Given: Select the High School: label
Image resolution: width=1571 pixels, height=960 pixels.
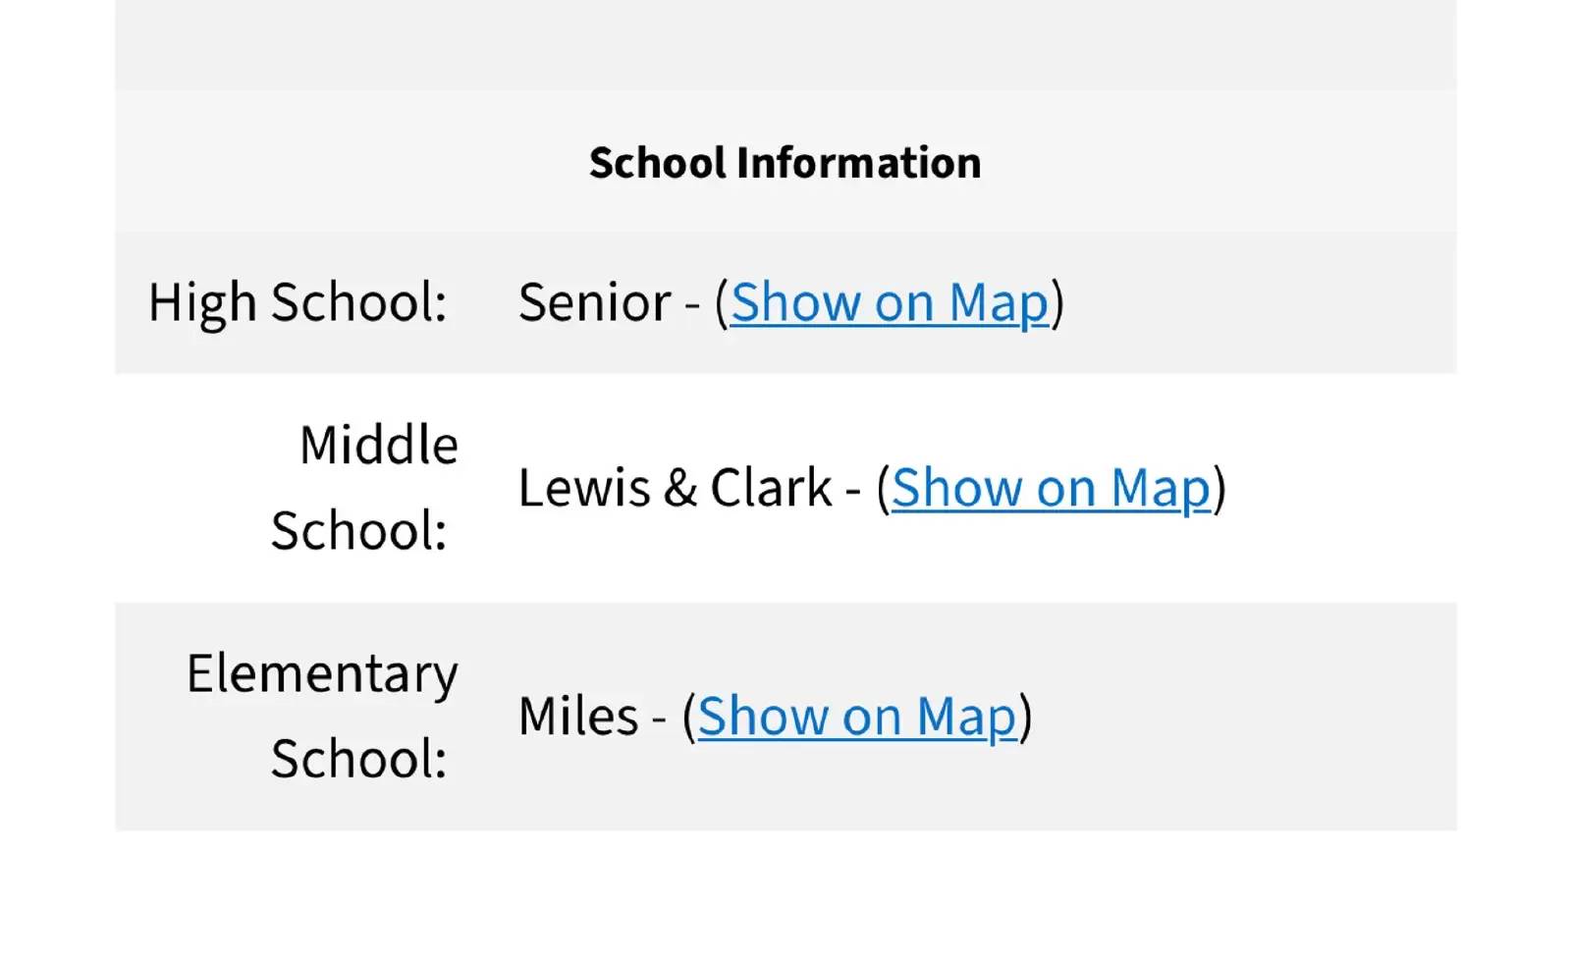Looking at the screenshot, I should (x=298, y=302).
